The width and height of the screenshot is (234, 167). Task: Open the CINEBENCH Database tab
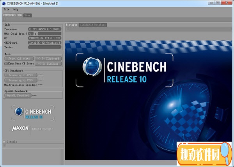93,25
